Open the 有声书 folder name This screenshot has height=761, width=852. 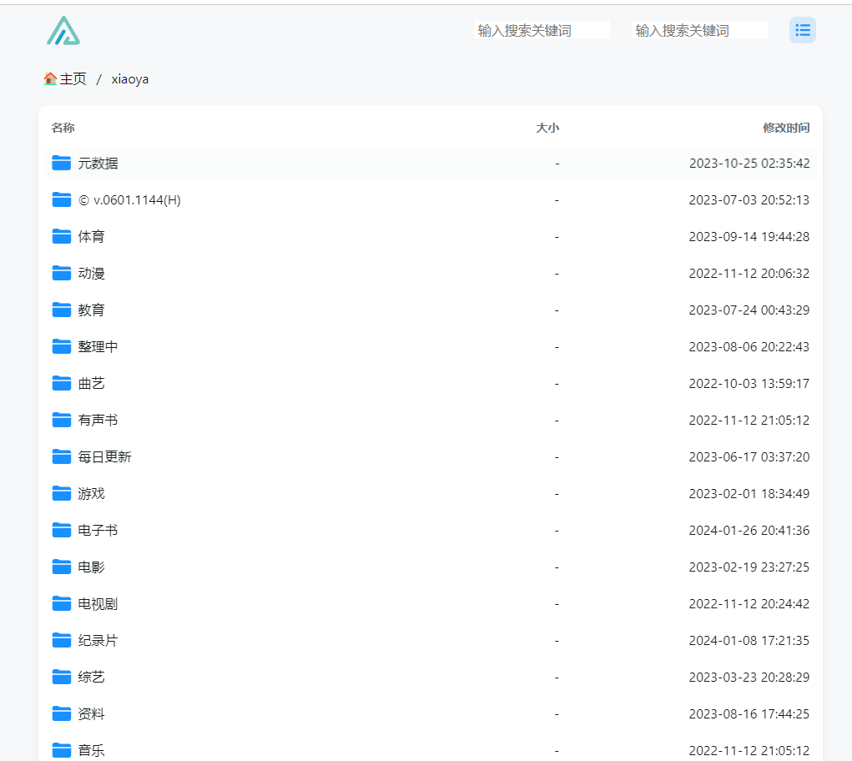[x=98, y=420]
